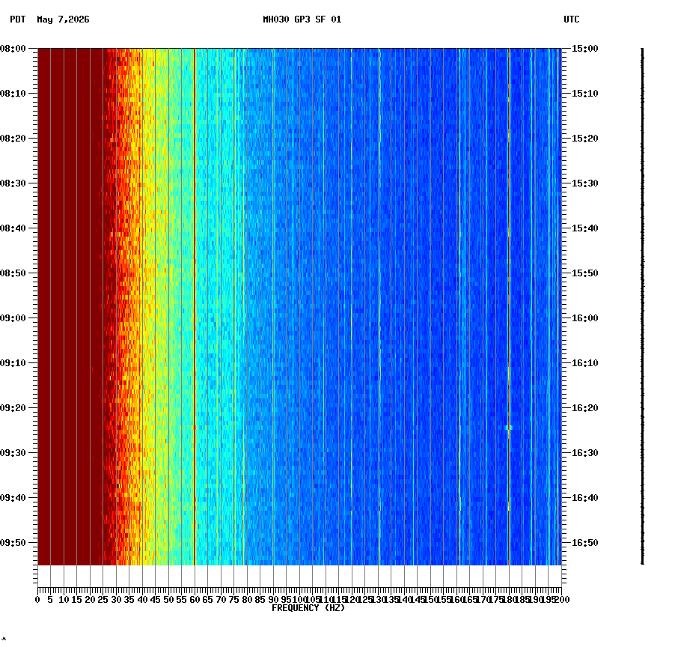Click the 'UTC' label at top right

[572, 19]
